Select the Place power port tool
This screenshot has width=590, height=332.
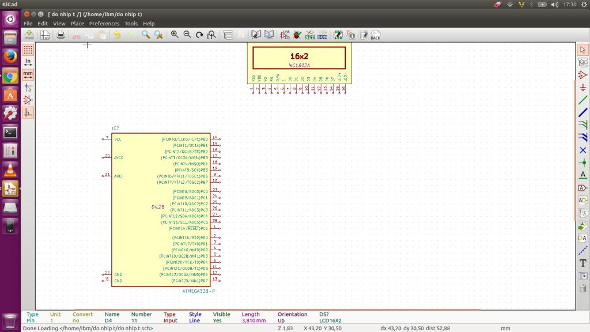(583, 88)
